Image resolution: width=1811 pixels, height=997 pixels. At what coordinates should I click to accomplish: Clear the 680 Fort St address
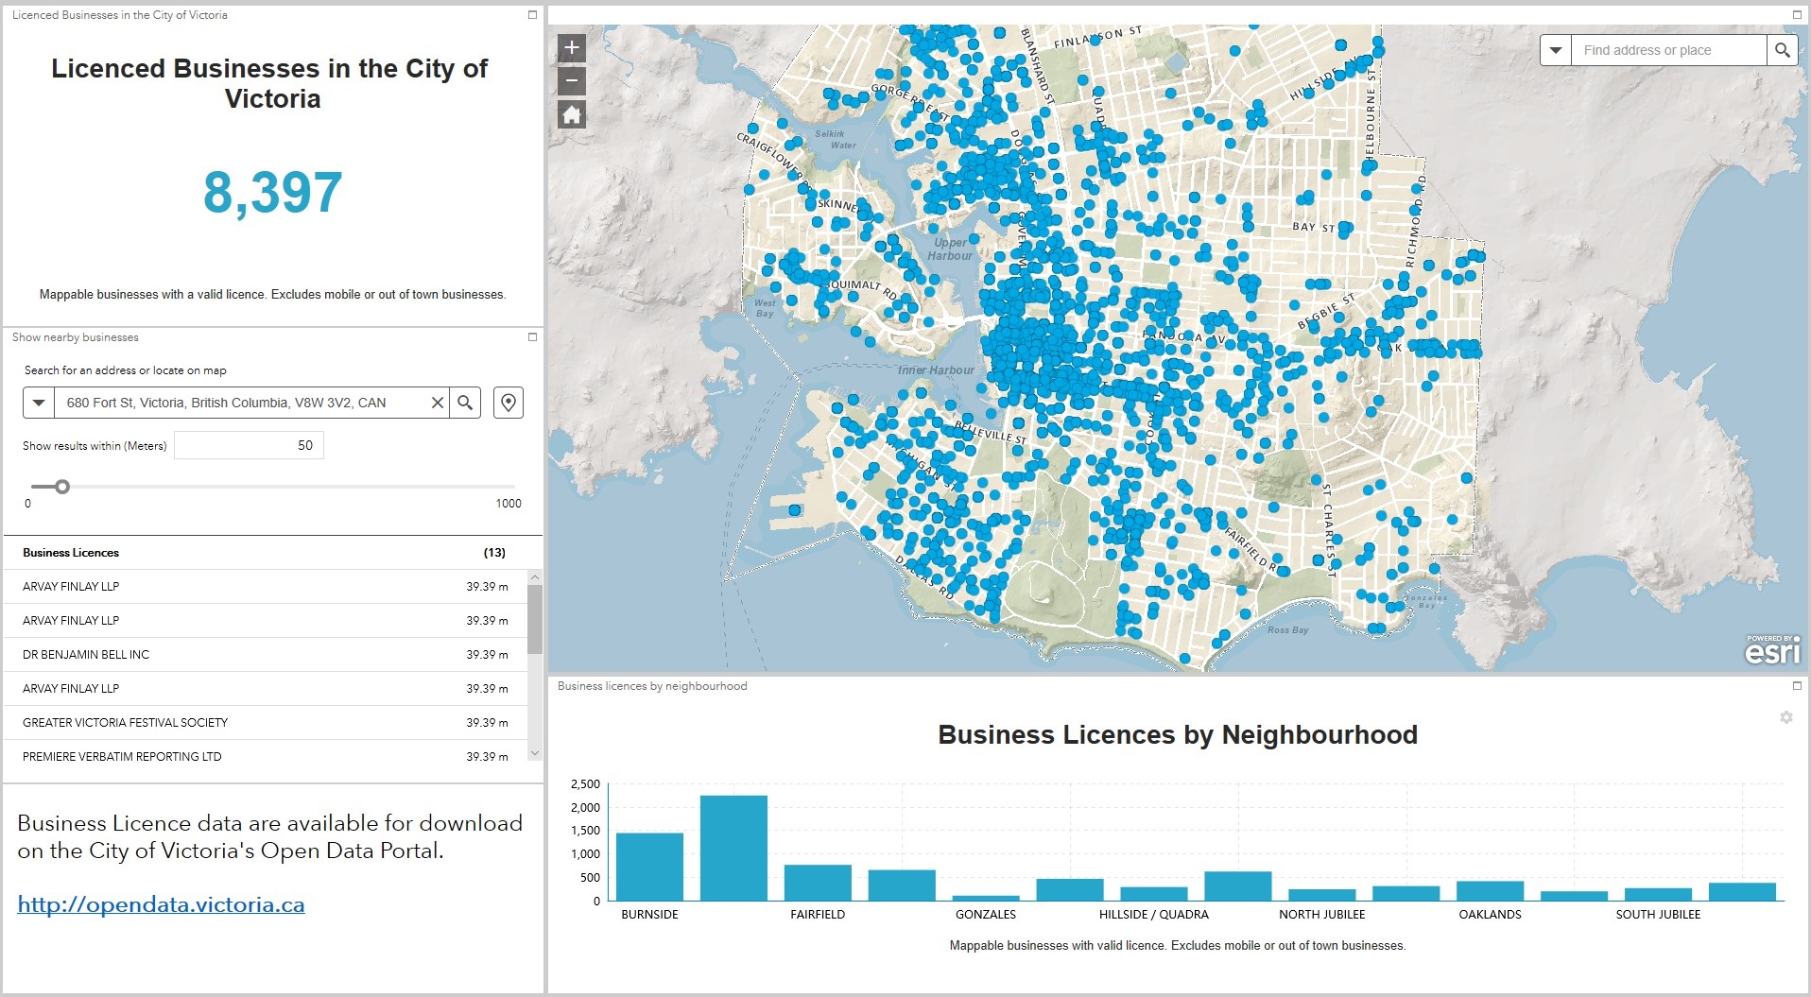437,403
